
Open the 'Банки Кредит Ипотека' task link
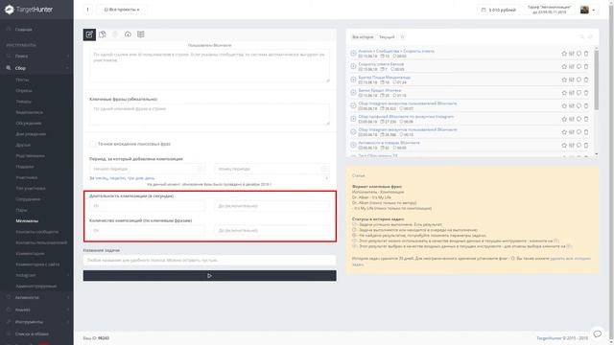380,90
